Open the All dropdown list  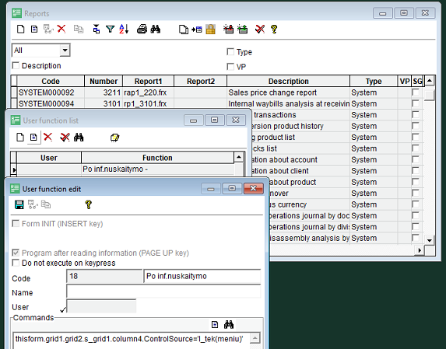(65, 51)
